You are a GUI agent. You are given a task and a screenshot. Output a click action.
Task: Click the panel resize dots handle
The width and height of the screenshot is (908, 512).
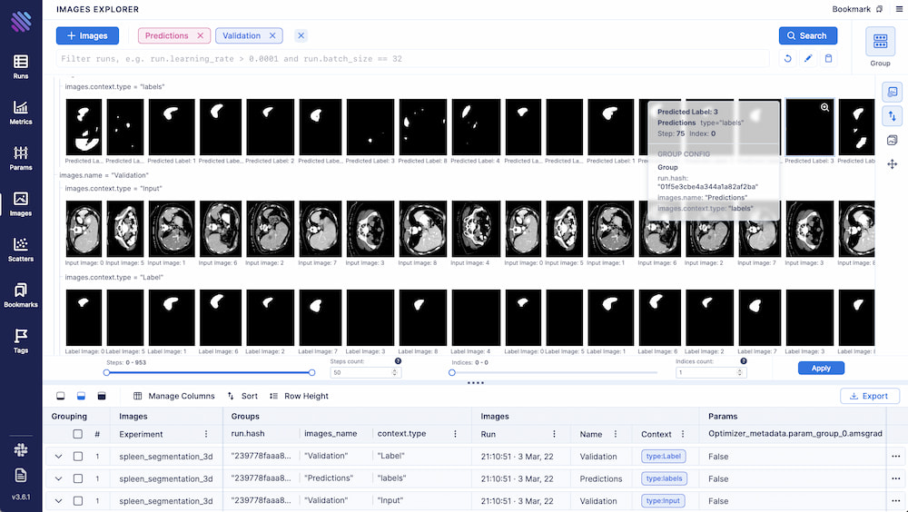tap(476, 383)
